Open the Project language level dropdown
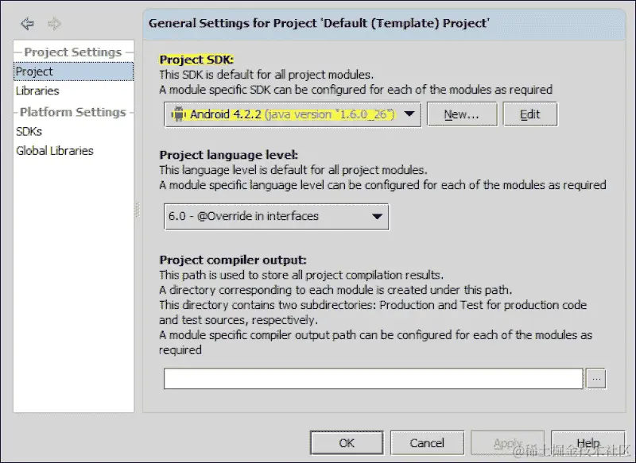This screenshot has height=463, width=636. [x=277, y=217]
